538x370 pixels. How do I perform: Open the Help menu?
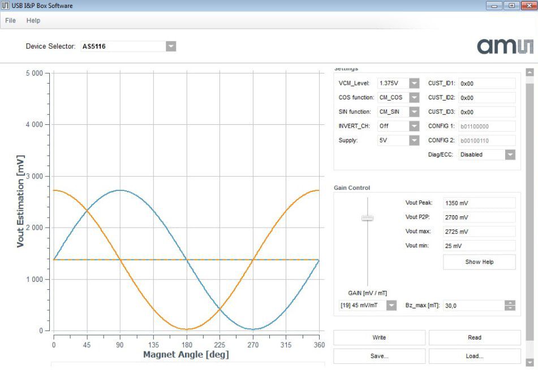[33, 20]
